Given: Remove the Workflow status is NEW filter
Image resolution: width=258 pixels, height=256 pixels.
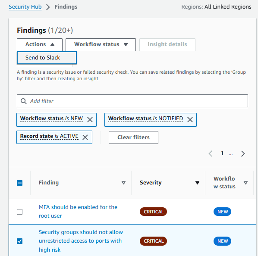Looking at the screenshot, I should coord(90,120).
